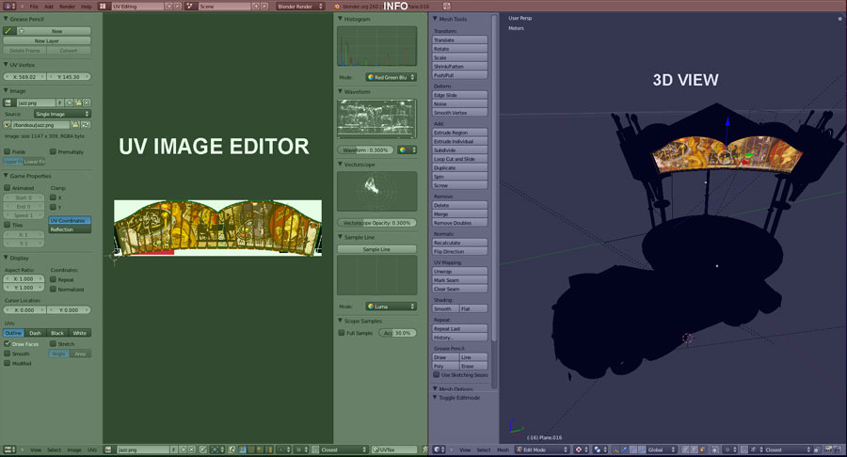The width and height of the screenshot is (847, 457).
Task: Enable the Stretch checkbox
Action: tap(53, 344)
